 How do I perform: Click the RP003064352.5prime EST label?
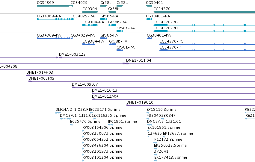point(102,140)
